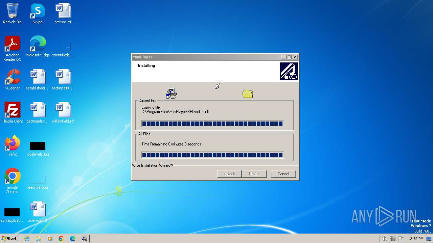Select the williamfield.rtf document icon

point(63,113)
